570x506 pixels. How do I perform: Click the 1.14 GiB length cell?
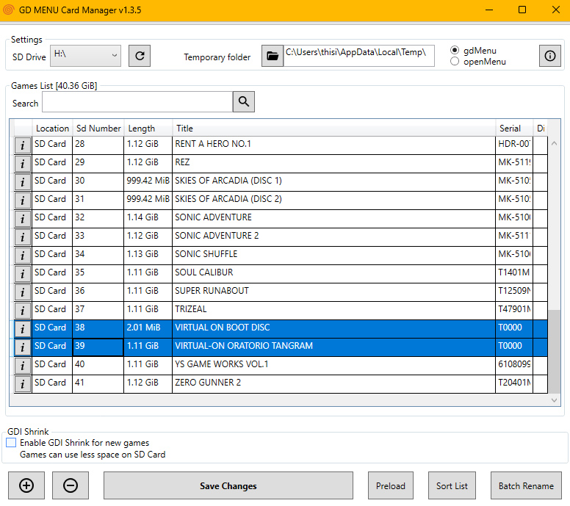tap(148, 219)
